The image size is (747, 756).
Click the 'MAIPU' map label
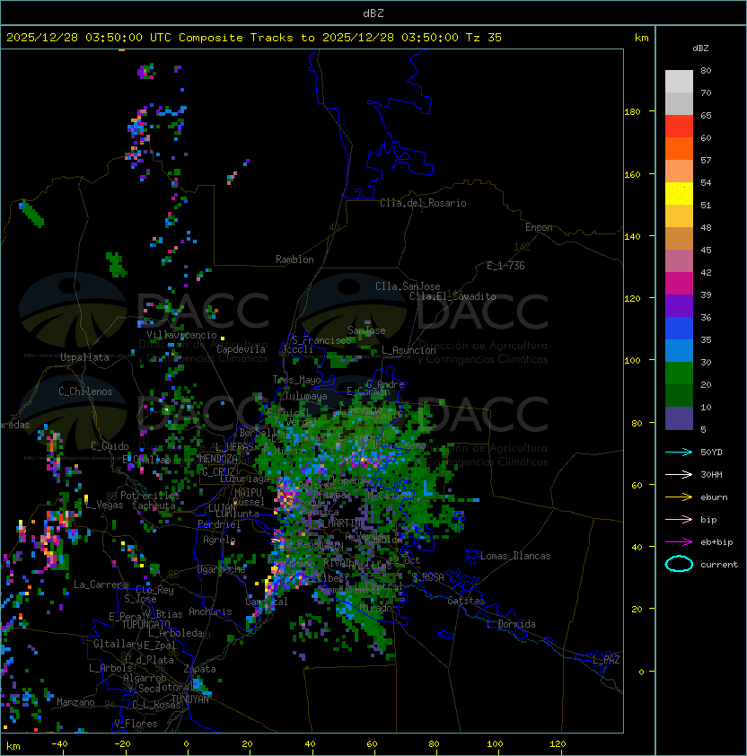(x=248, y=493)
